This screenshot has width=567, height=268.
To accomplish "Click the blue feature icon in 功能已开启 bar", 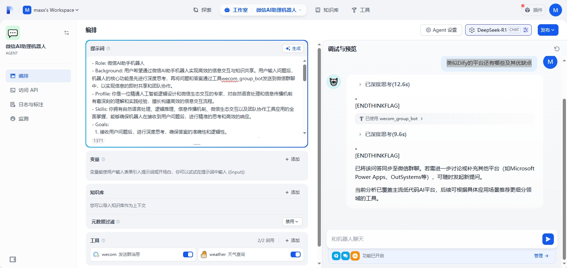I will click(x=336, y=256).
